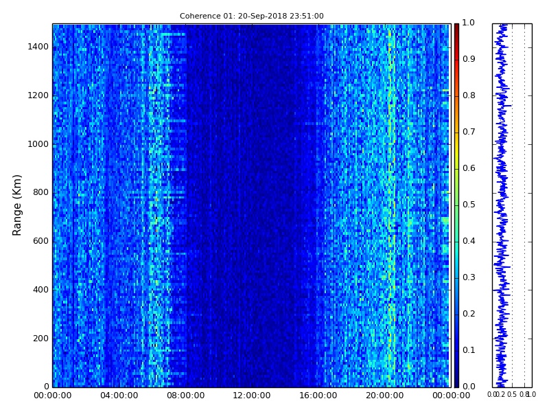The image size is (549, 412).
Task: Point at colorbar value 1.0
Action: pos(469,23)
